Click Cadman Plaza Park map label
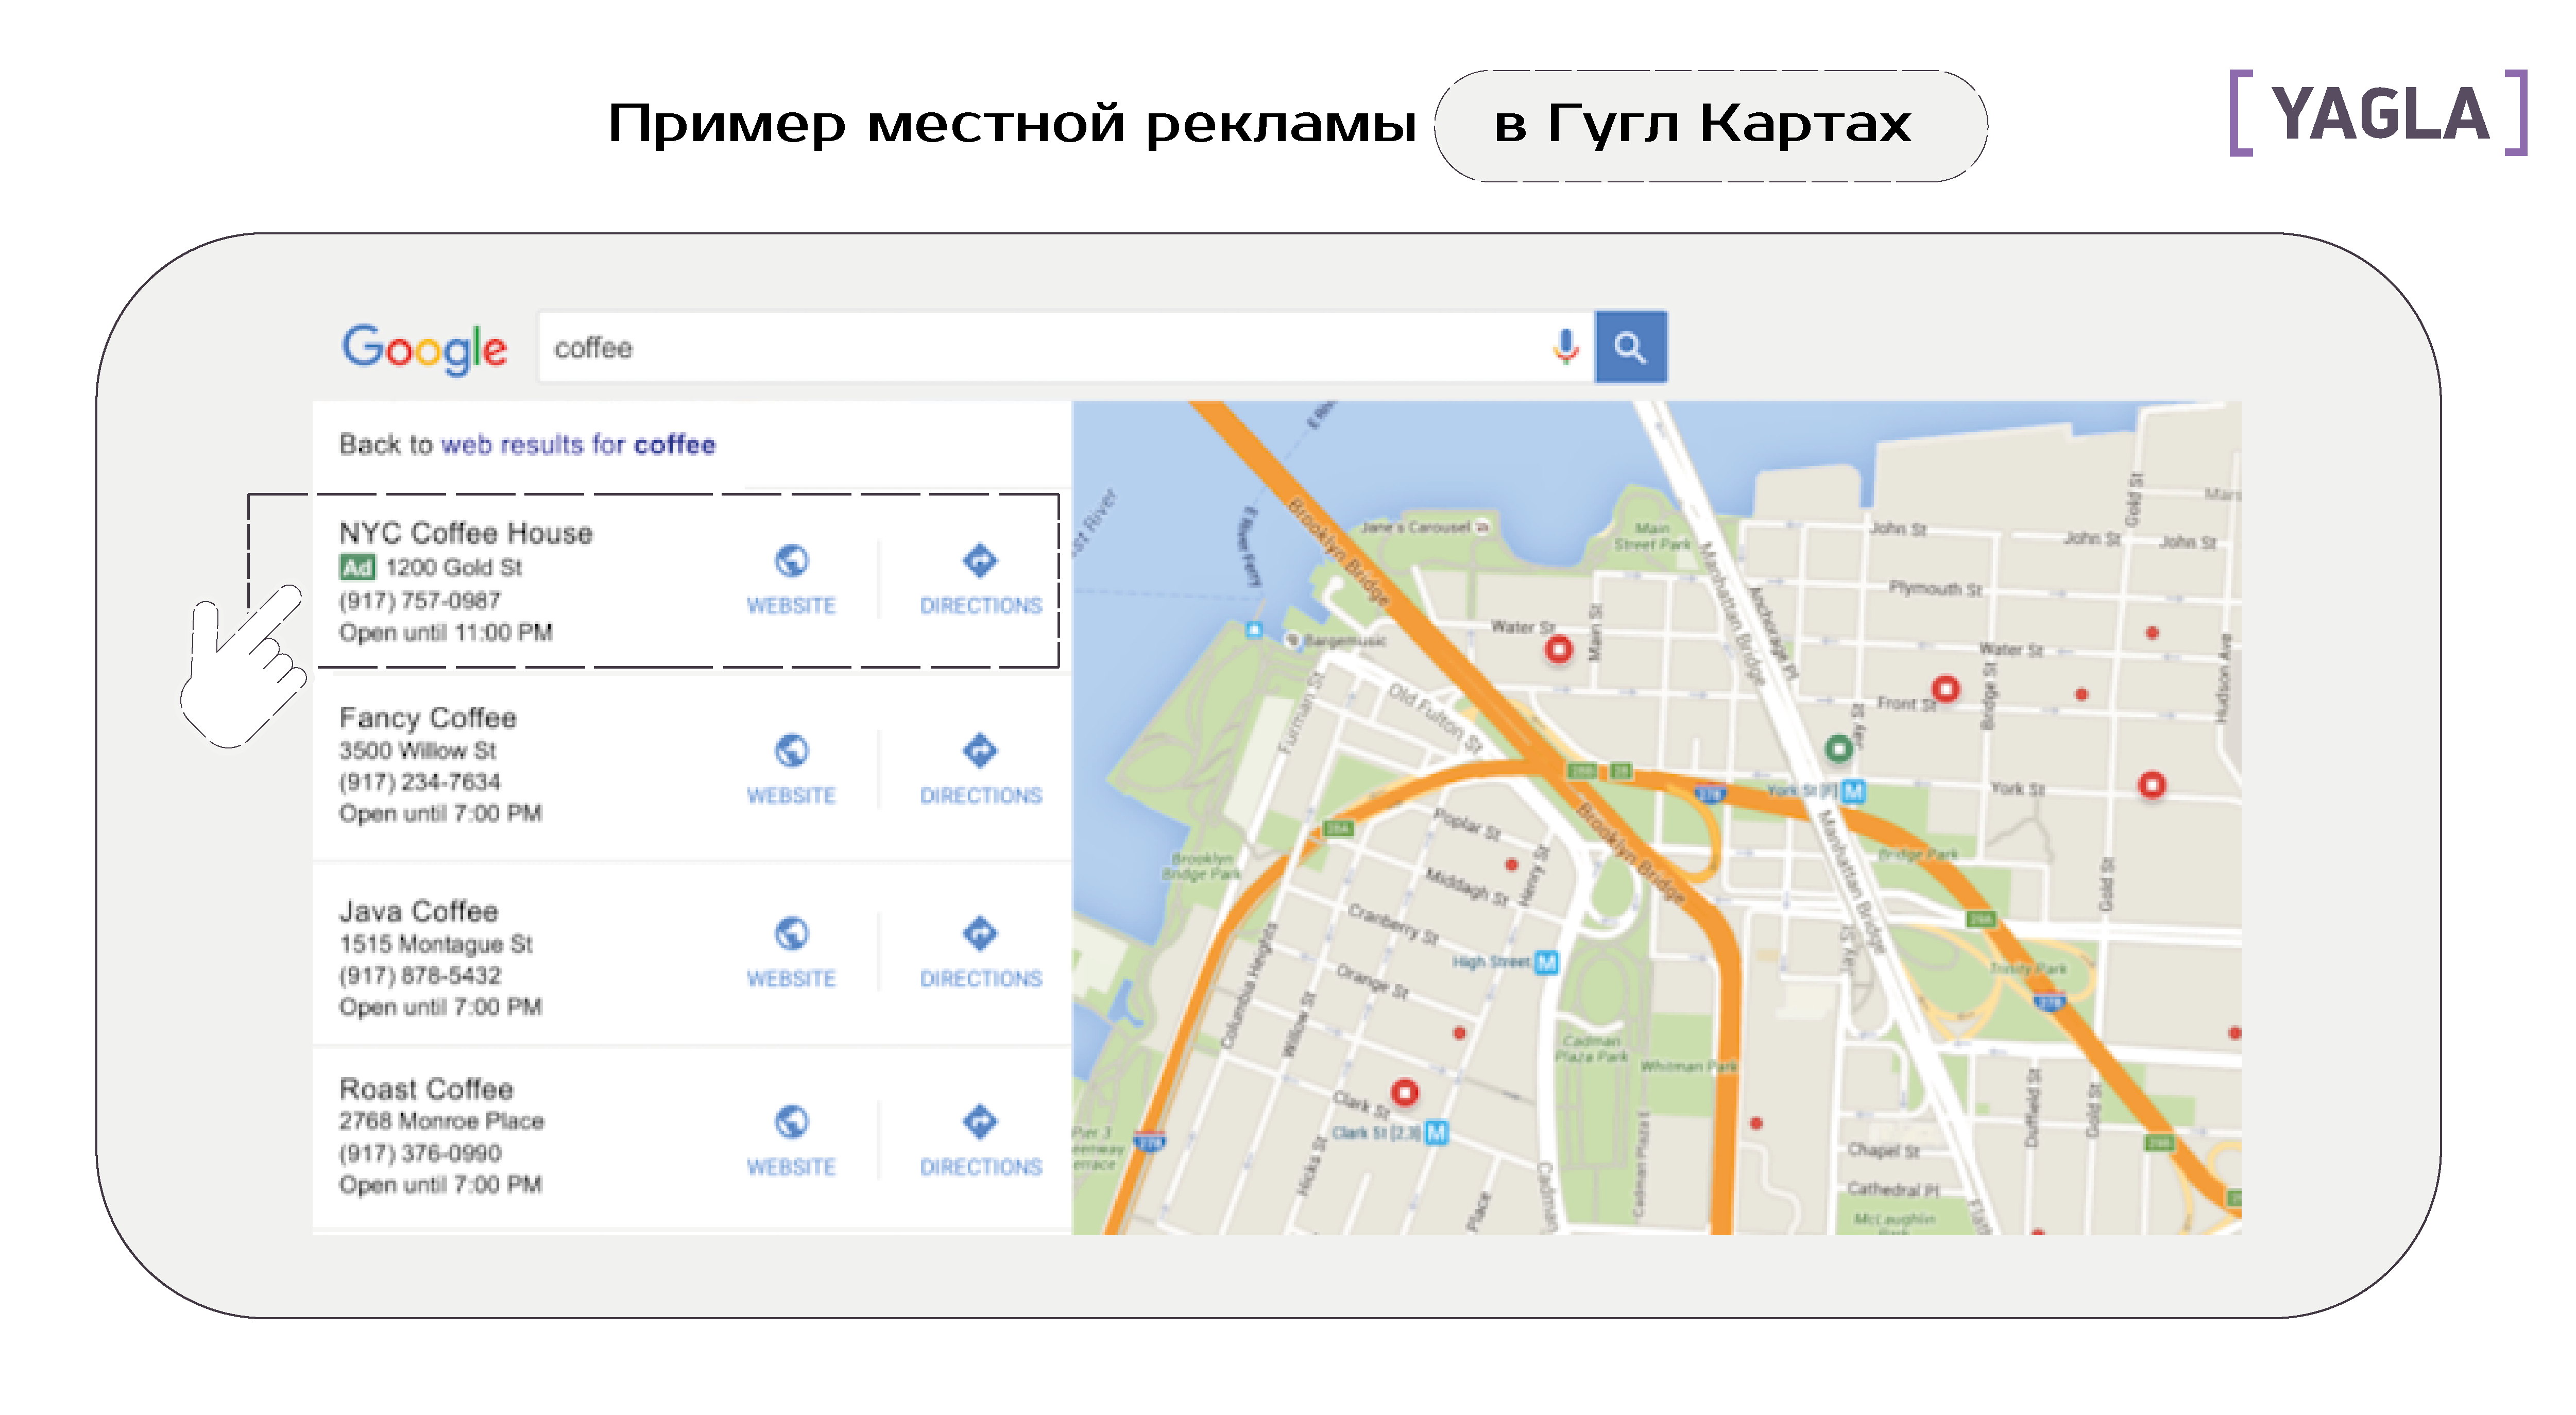Screen dimensions: 2576x1415 [1590, 1048]
